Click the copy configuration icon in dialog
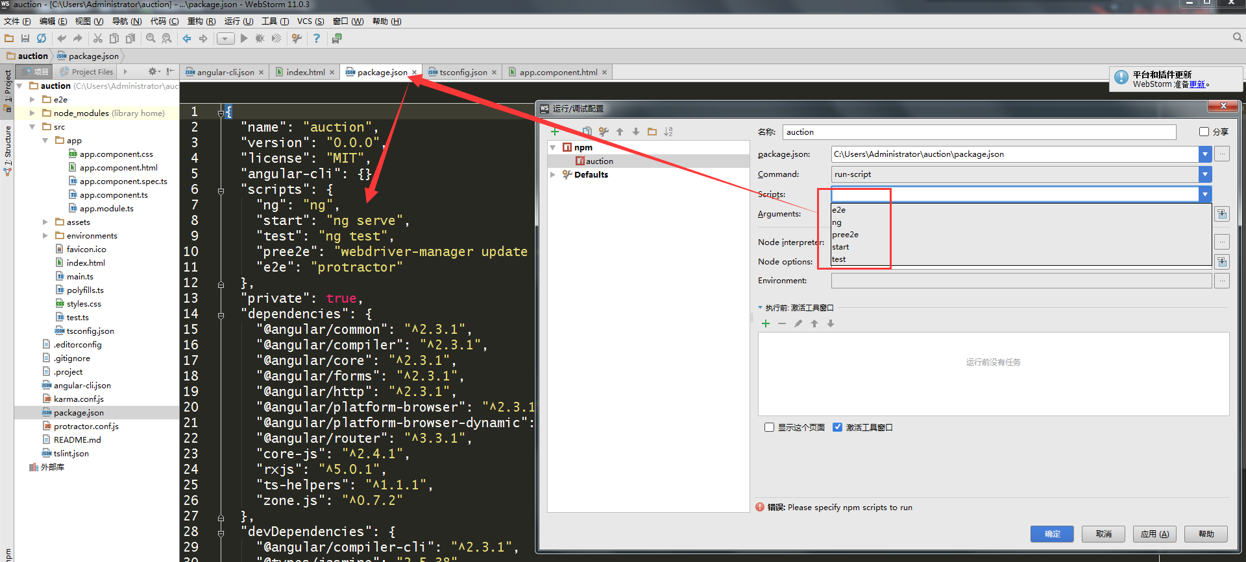This screenshot has height=562, width=1246. (587, 132)
